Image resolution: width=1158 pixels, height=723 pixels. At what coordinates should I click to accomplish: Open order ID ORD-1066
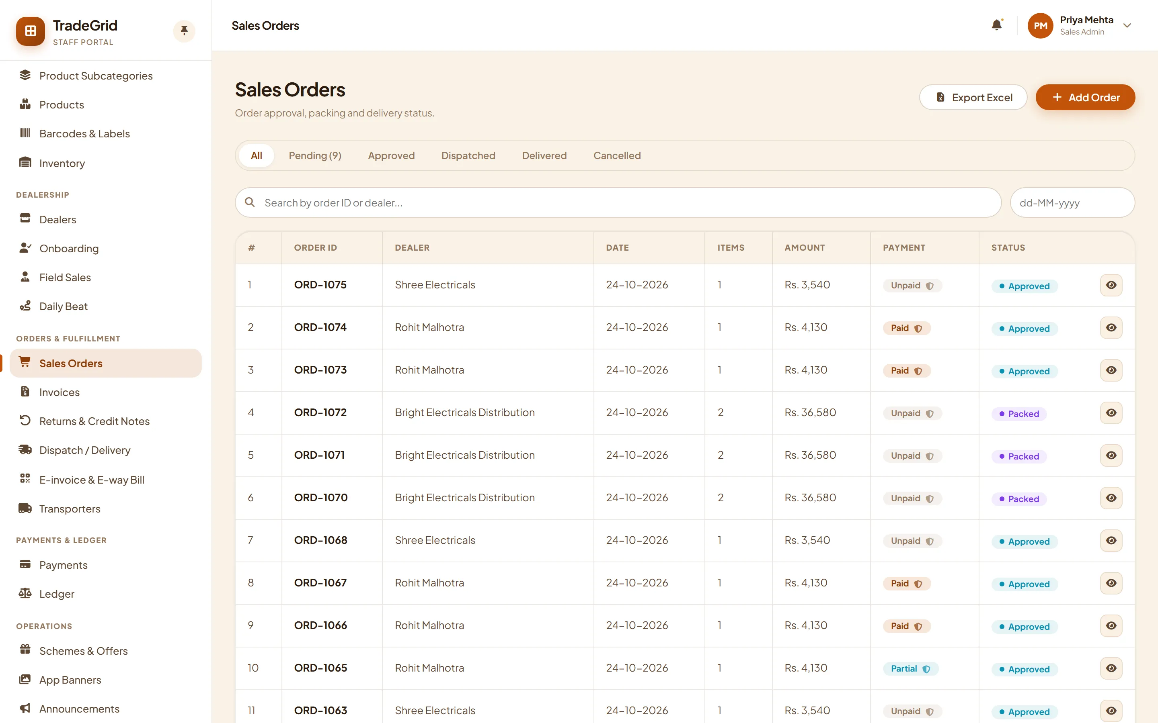coord(320,625)
